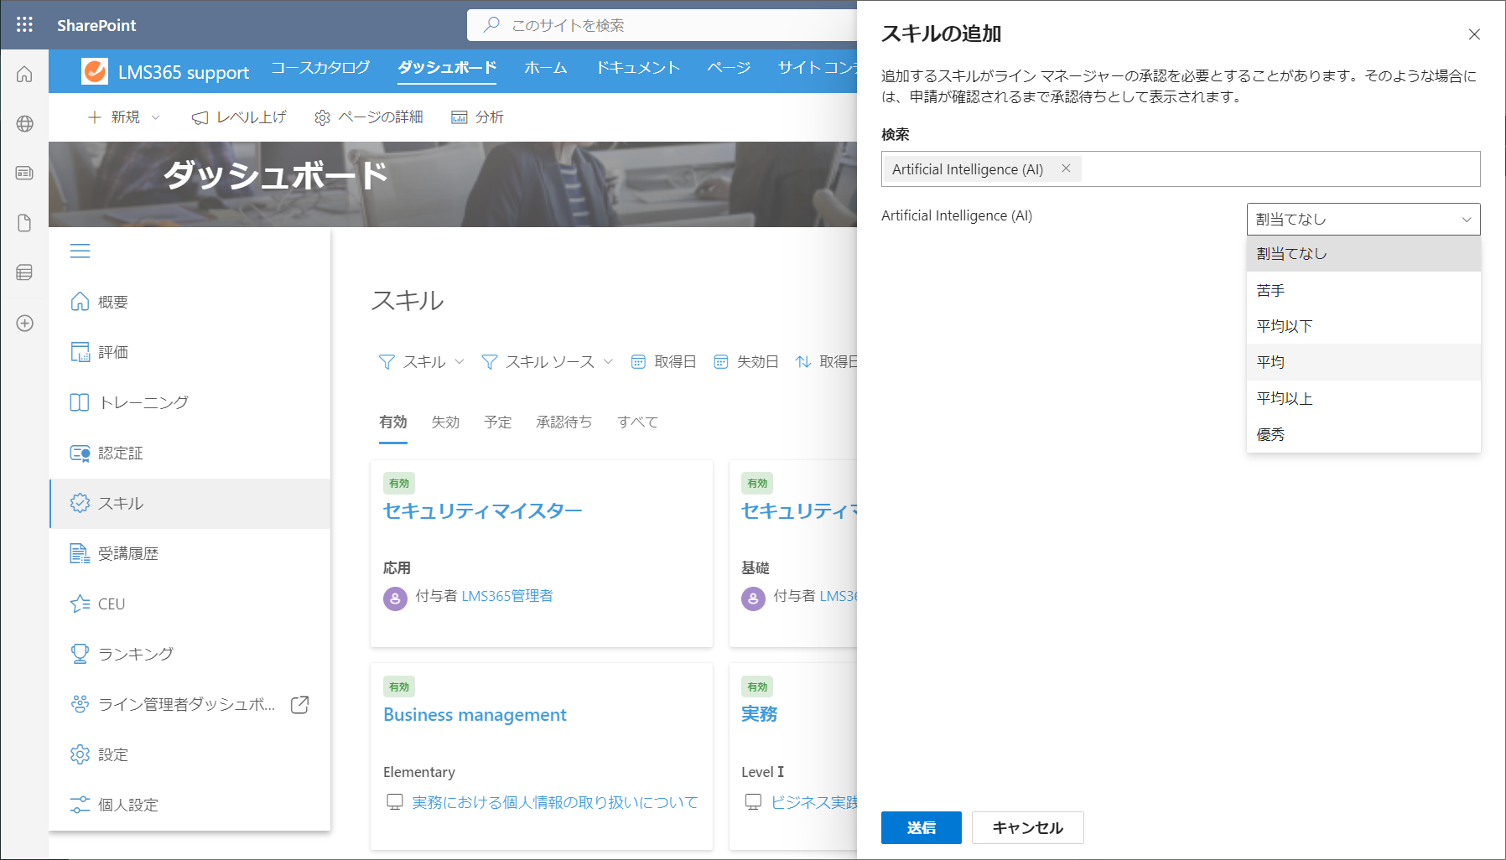Image resolution: width=1506 pixels, height=860 pixels.
Task: Switch to the 失効 skills tab
Action: 445,422
